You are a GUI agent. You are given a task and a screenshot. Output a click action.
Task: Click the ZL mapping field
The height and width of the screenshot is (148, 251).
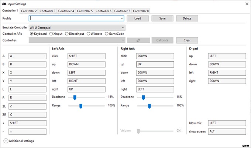(x=27, y=106)
